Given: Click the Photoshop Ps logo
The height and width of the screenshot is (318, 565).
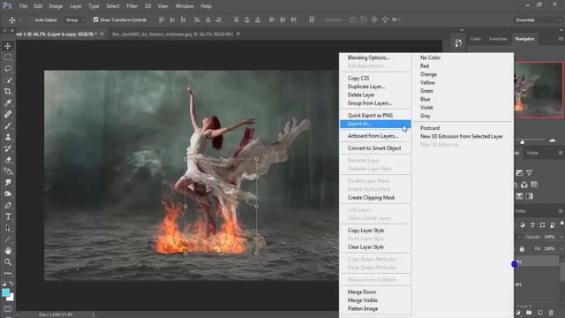Looking at the screenshot, I should tap(7, 6).
